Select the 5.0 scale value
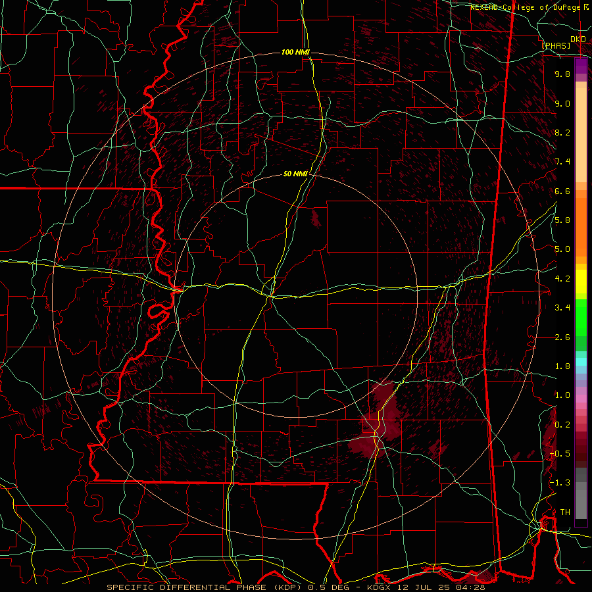Viewport: 592px width, 592px height. (x=562, y=249)
